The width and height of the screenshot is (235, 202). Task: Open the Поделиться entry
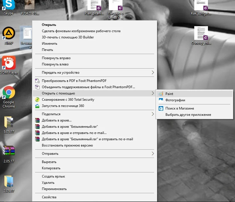[95, 114]
